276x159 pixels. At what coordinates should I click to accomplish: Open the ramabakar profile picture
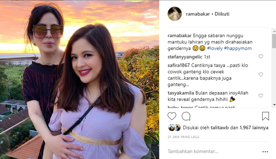point(175,14)
